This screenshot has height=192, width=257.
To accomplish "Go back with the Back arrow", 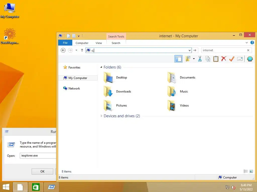I will click(63, 50).
